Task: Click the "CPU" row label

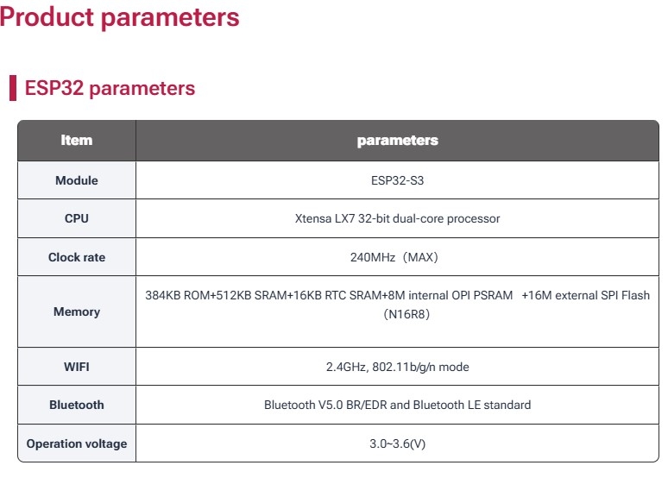Action: click(x=77, y=218)
